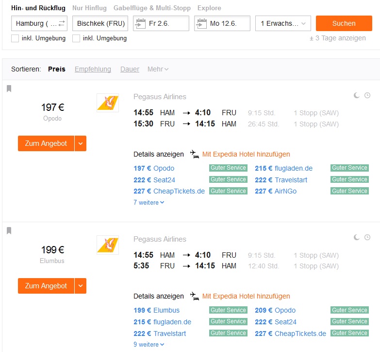Click Guter Service badge next to AirNGo
Viewport: 380px width, 352px height.
click(x=349, y=191)
